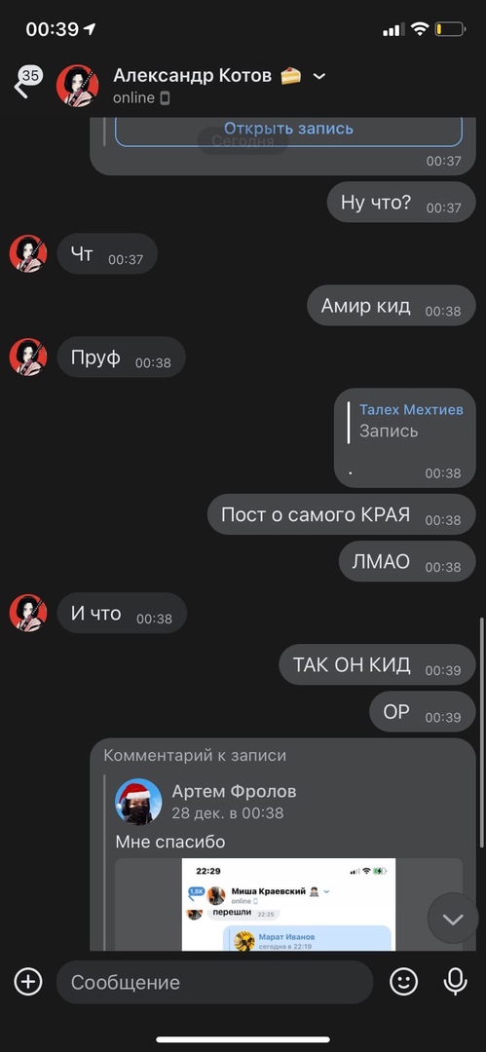Tap the Сообщение message input field

tap(214, 982)
